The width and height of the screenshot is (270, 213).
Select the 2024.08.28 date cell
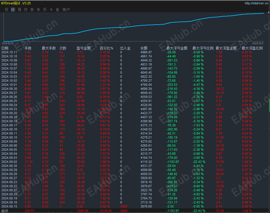point(9,174)
